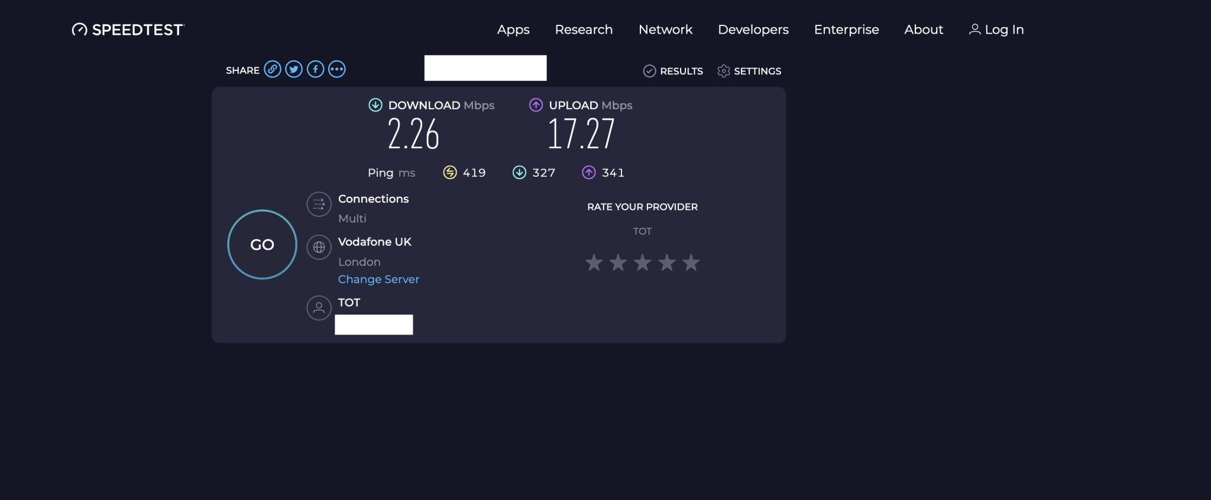Open the About menu
The width and height of the screenshot is (1211, 500).
[x=924, y=30]
